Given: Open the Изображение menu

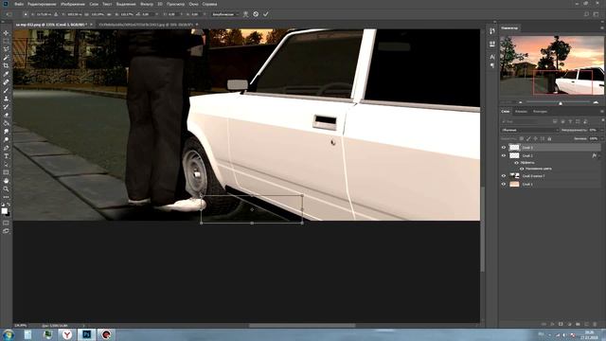Looking at the screenshot, I should pyautogui.click(x=73, y=4).
